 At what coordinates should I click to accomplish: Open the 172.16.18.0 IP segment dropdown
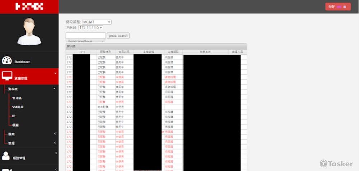90,28
